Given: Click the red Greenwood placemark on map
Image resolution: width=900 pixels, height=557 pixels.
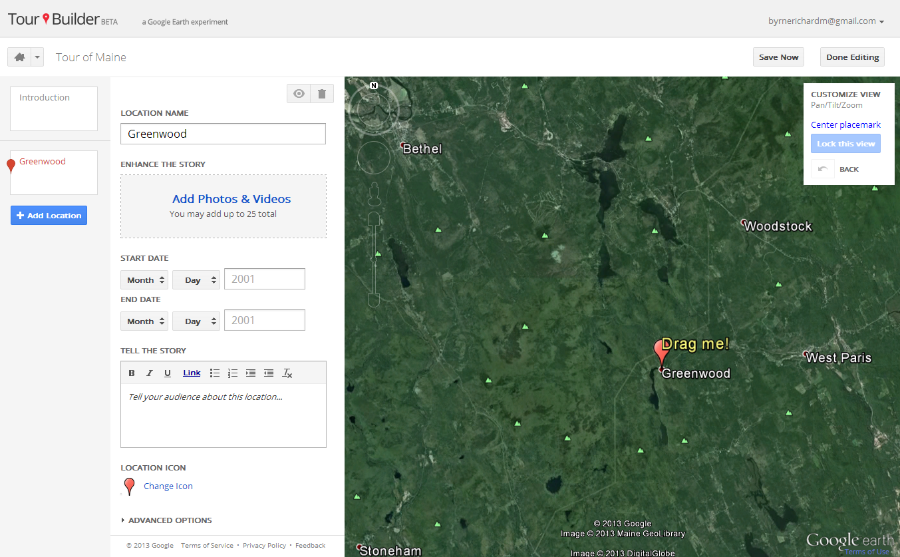Looking at the screenshot, I should point(661,352).
